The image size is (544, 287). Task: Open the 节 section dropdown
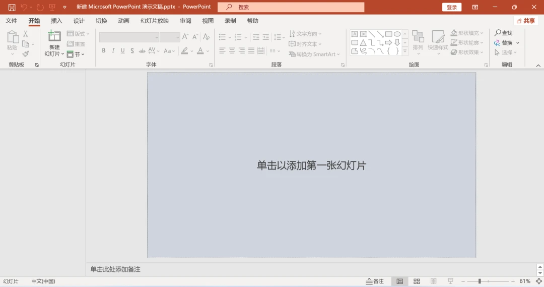75,54
